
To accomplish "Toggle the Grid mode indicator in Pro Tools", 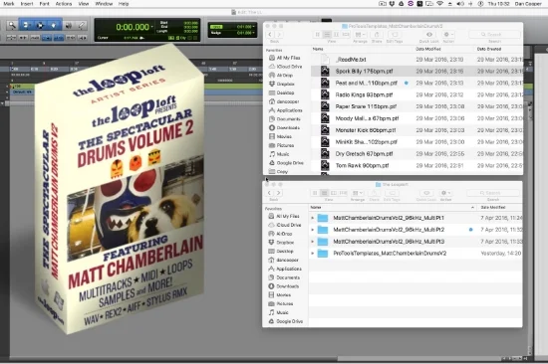I will 216,27.
